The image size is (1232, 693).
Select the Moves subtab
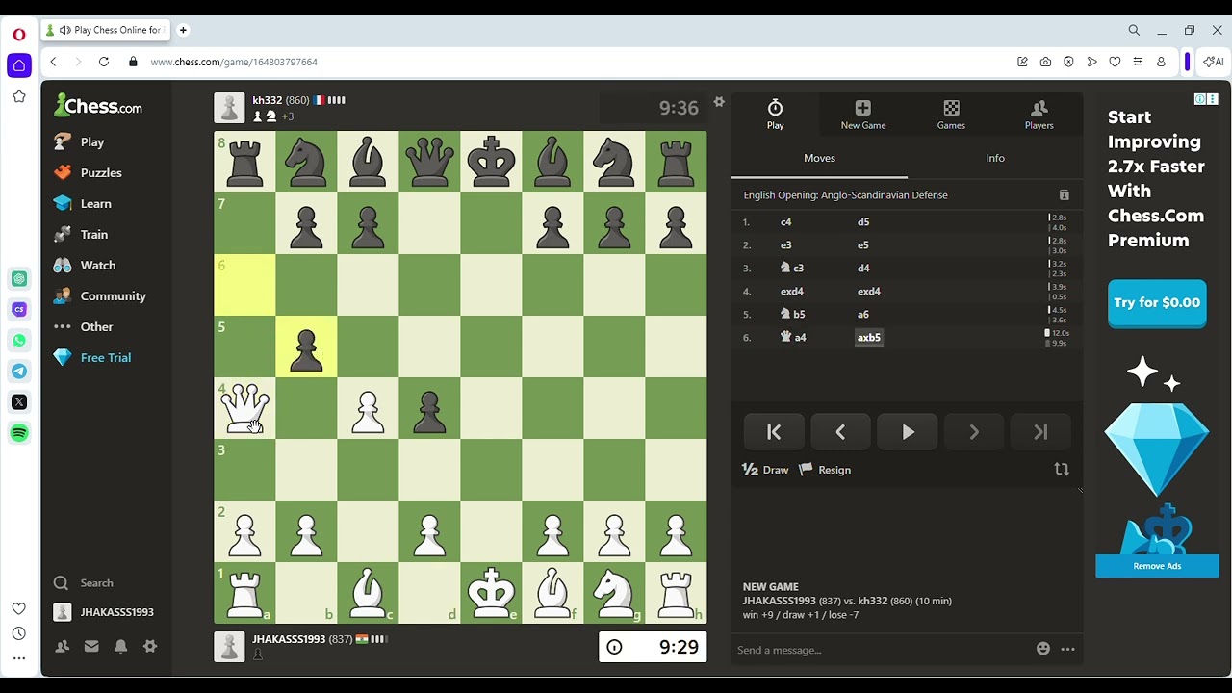(819, 158)
